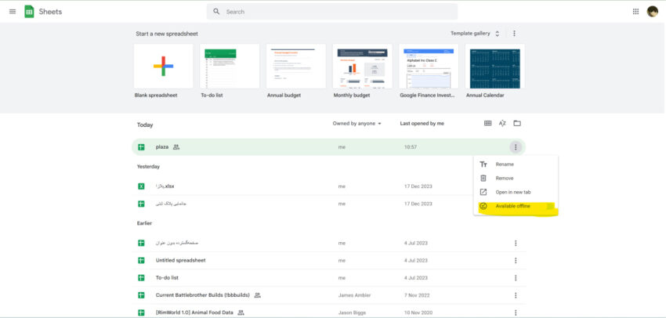The height and width of the screenshot is (318, 666).
Task: Click shared icon beside Current Battlebrother Builds
Action: pos(258,295)
